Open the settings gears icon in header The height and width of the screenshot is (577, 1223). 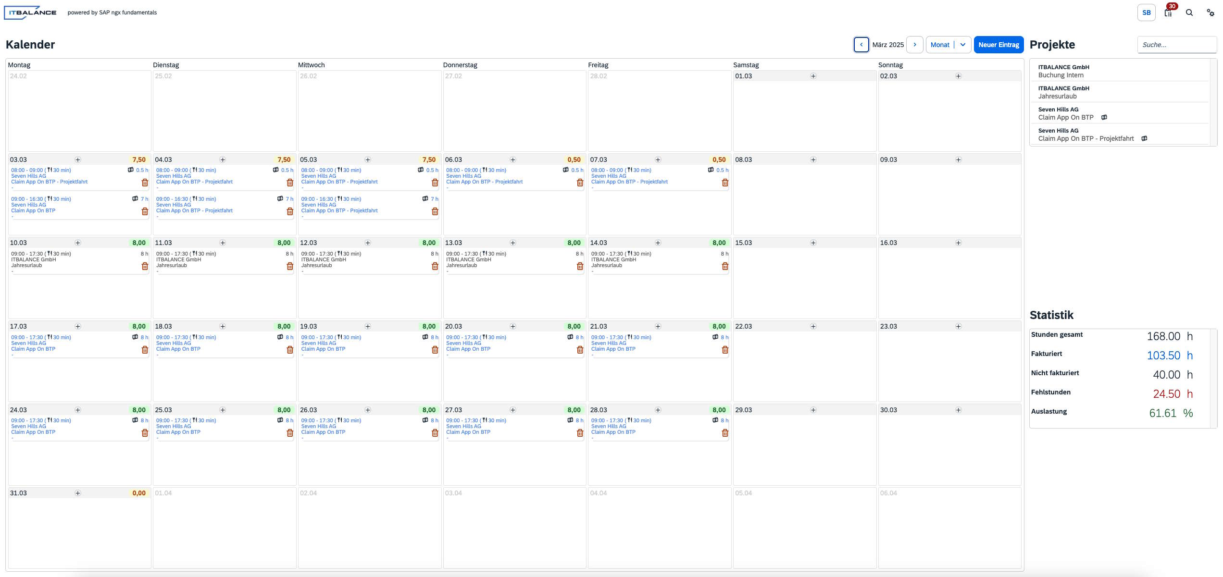pos(1211,12)
